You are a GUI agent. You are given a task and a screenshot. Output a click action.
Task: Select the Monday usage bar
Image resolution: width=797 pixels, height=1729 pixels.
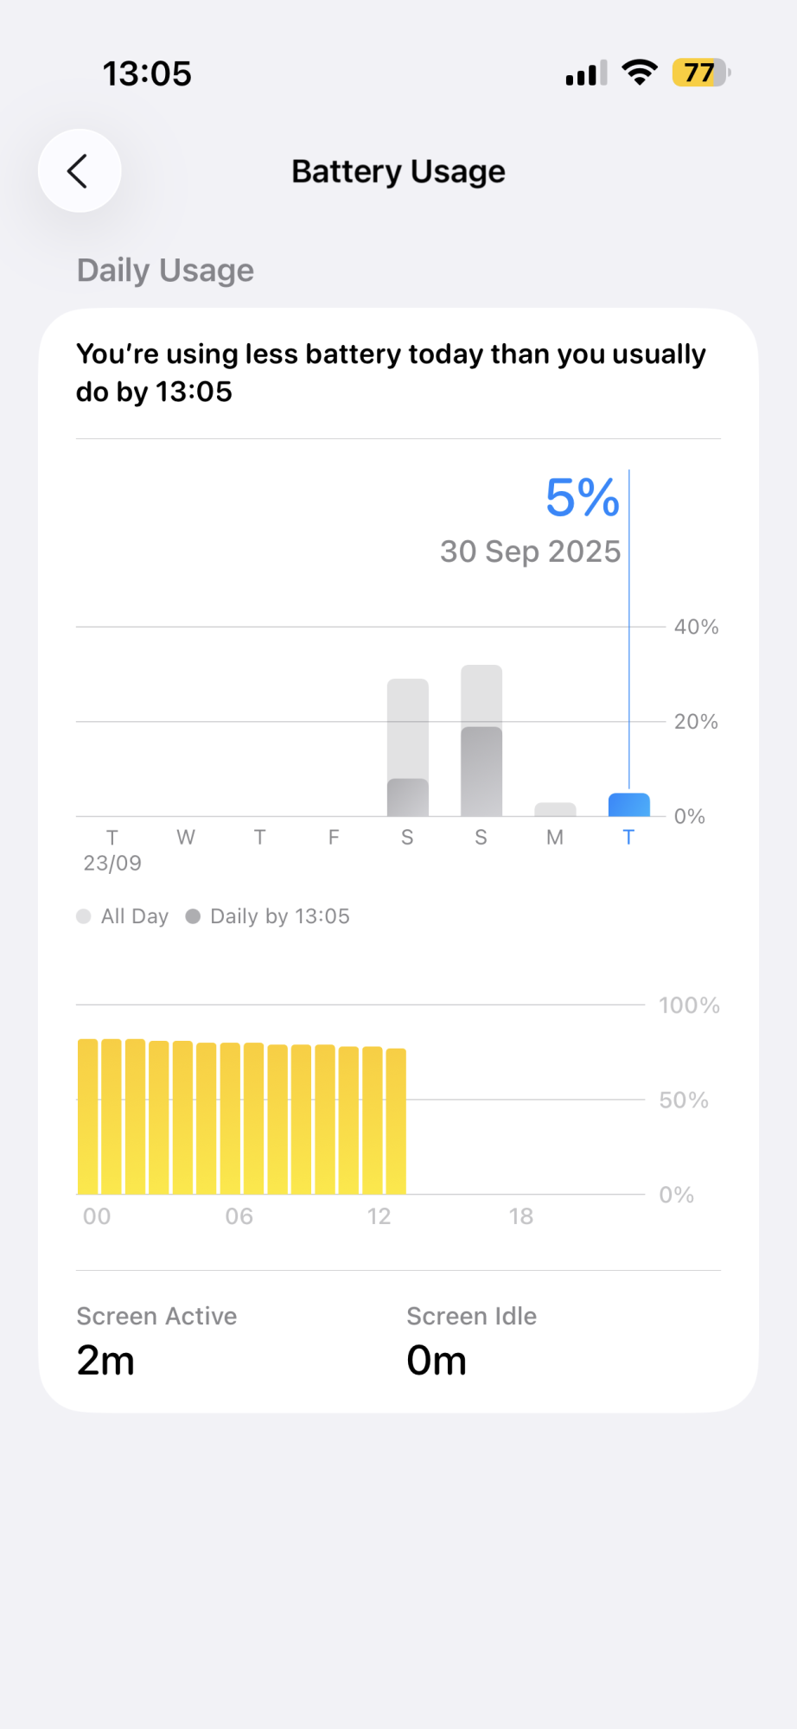555,810
